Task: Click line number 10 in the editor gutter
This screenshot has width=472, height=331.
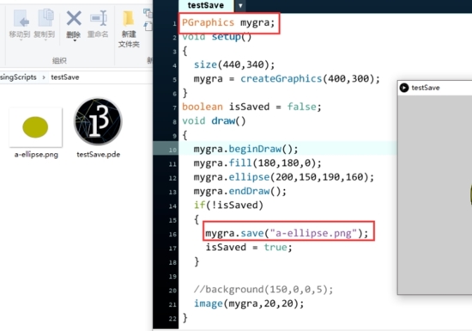Action: click(172, 150)
